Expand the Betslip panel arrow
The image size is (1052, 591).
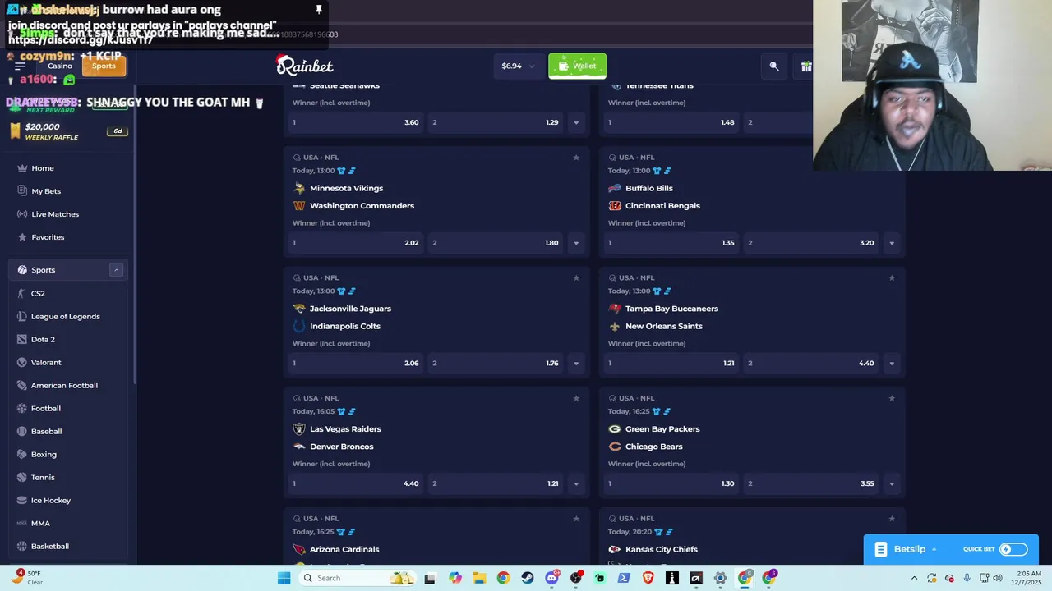click(934, 549)
